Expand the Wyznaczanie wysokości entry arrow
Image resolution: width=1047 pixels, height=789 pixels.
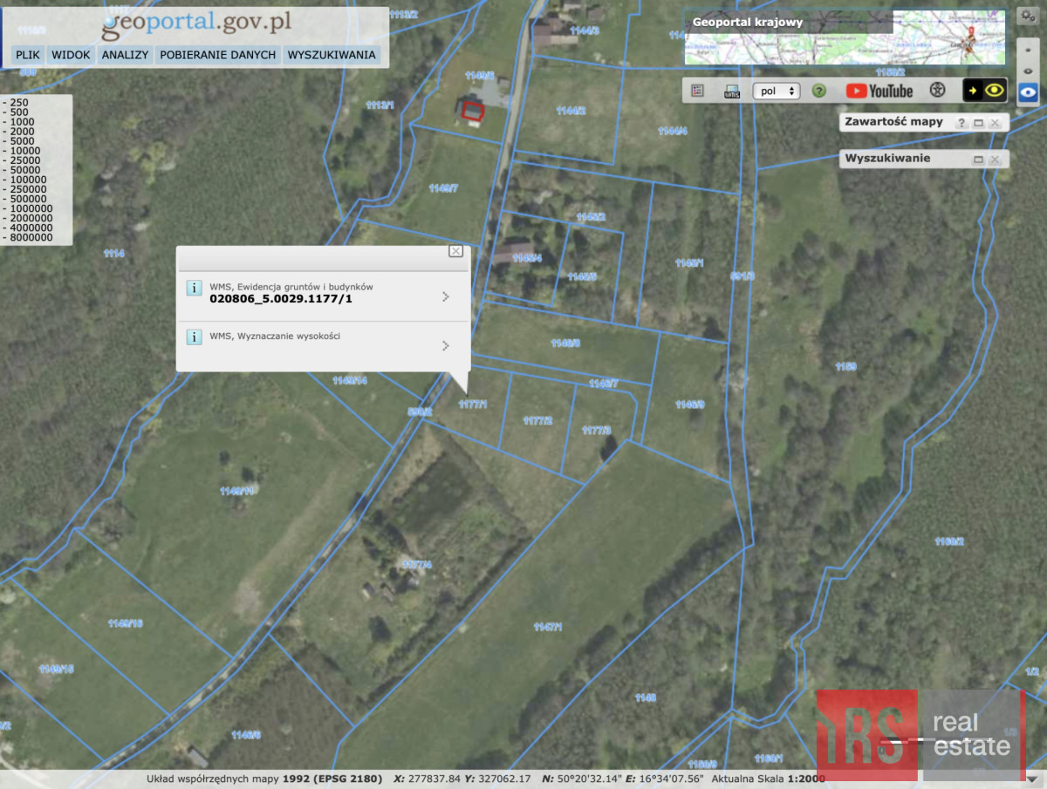coord(445,345)
